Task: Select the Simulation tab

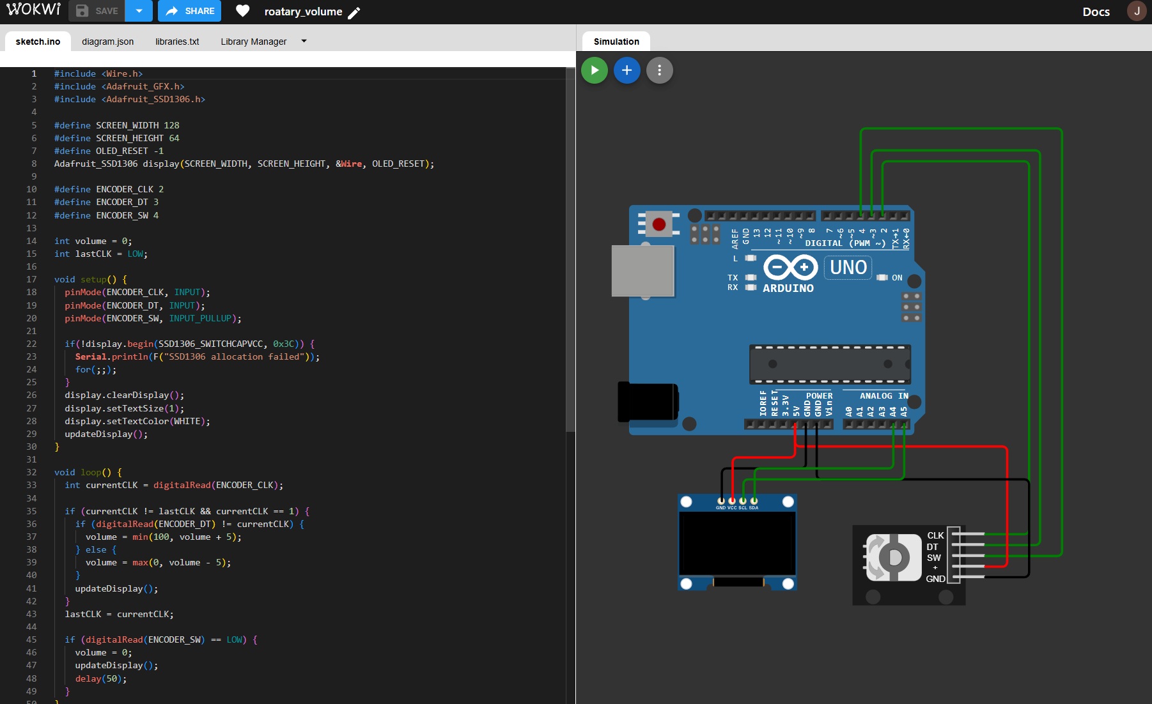Action: tap(616, 42)
